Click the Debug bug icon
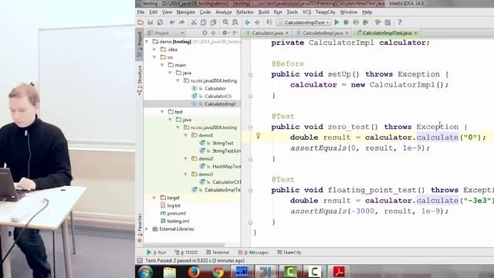Viewport: 494px width, 278px height. [346, 22]
